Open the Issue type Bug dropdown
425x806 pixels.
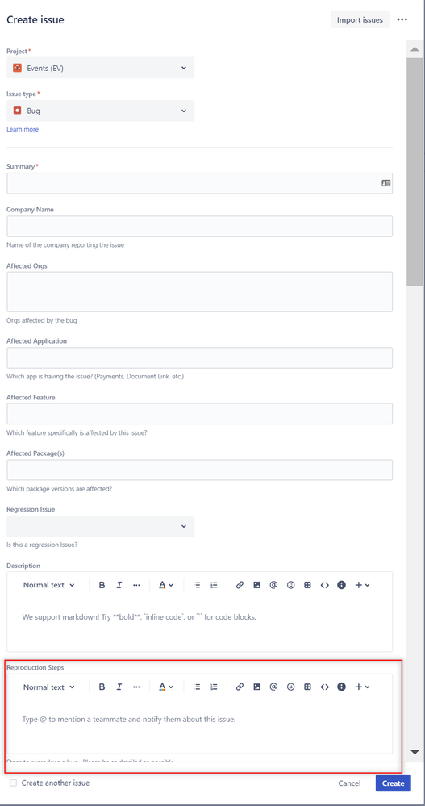(101, 111)
